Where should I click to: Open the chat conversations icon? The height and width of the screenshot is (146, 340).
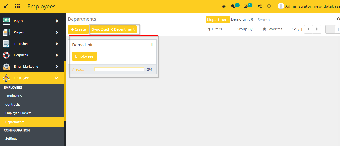[233, 6]
